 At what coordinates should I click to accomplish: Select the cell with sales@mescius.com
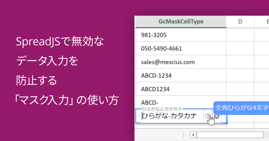(181, 62)
